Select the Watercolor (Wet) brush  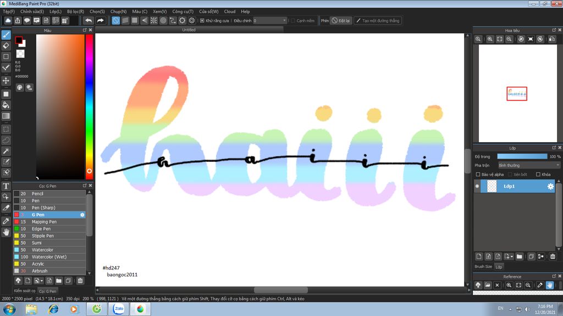click(49, 257)
